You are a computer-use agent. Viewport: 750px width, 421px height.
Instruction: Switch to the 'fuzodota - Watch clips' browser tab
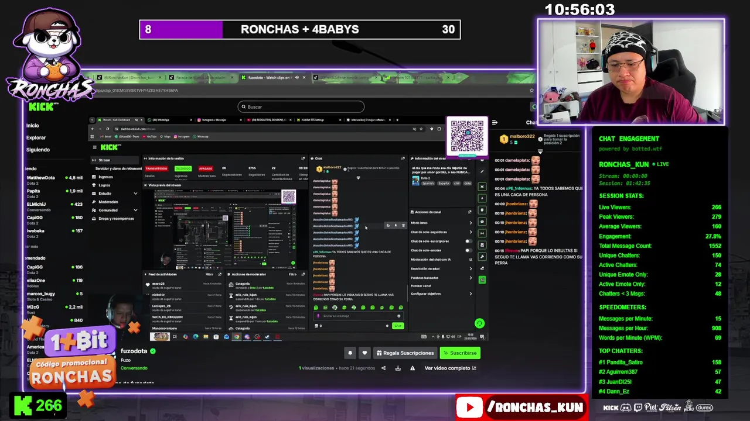(x=272, y=77)
